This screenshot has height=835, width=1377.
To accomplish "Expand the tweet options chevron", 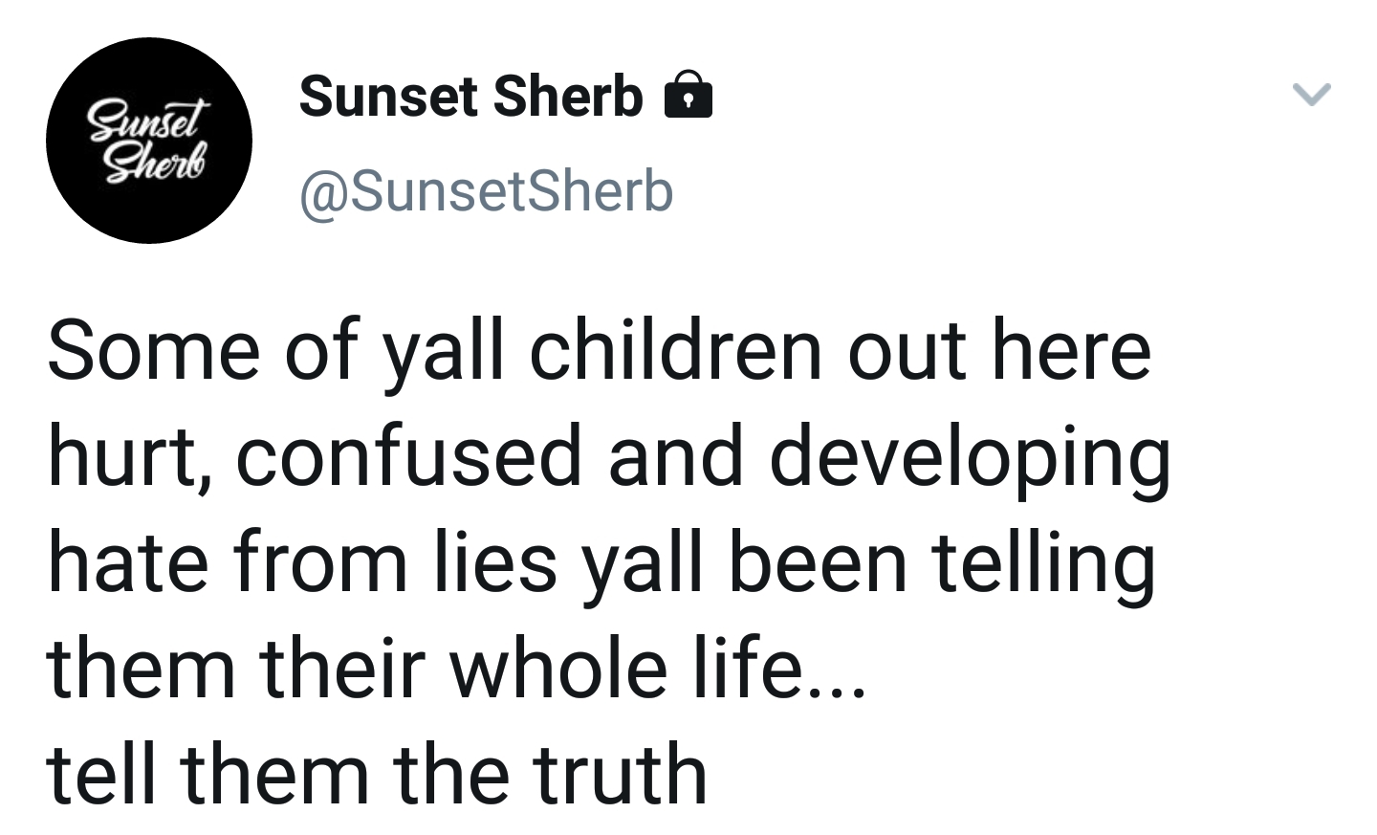I will tap(1311, 94).
